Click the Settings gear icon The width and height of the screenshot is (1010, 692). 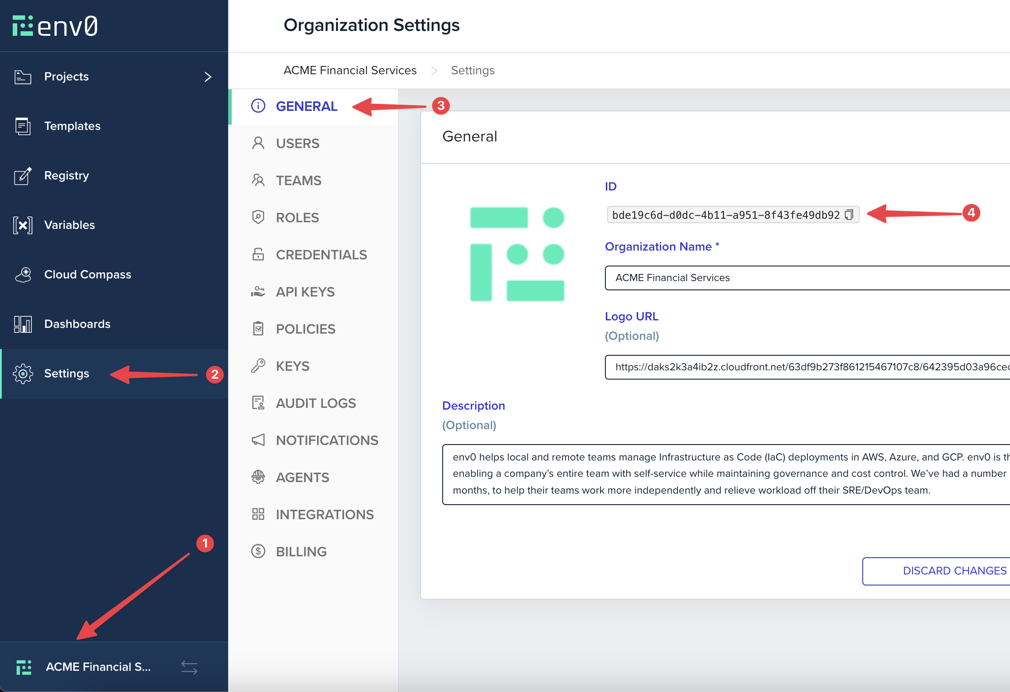pyautogui.click(x=23, y=374)
